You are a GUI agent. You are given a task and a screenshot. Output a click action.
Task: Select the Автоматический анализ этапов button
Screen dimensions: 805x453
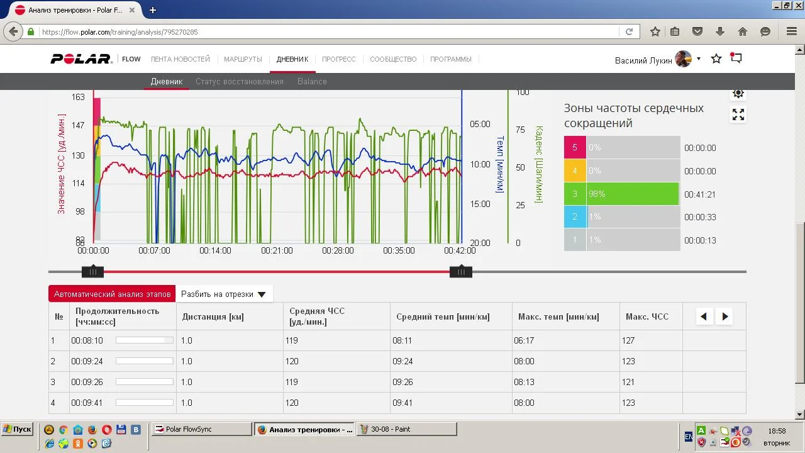point(112,294)
